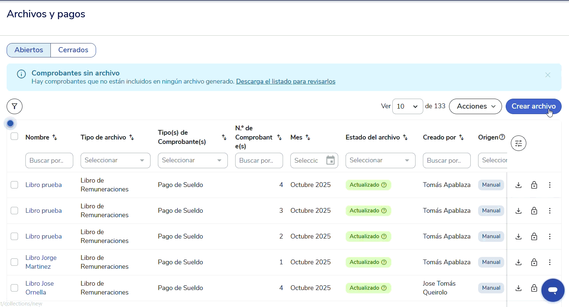Open the filter funnel icon button
The width and height of the screenshot is (569, 307).
tap(14, 106)
